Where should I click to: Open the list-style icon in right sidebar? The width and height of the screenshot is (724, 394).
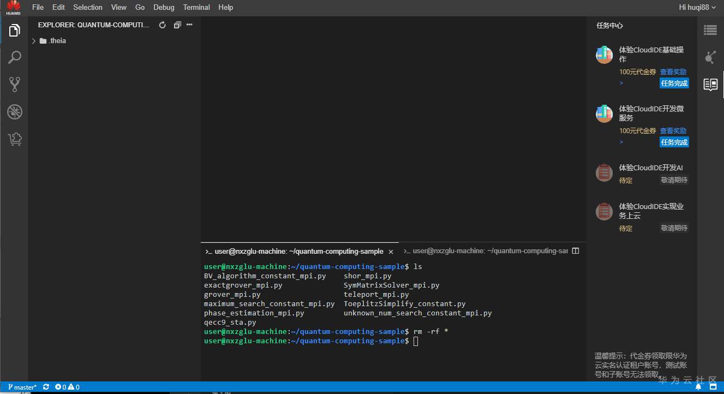(710, 31)
